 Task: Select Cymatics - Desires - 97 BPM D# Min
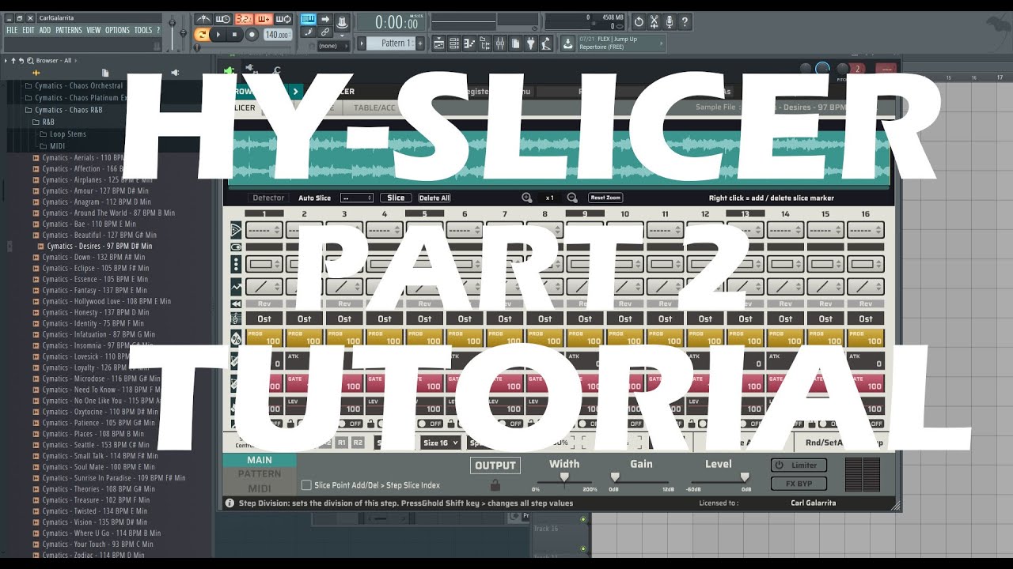(95, 246)
